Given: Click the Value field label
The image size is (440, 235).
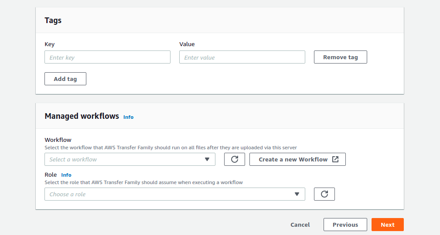Looking at the screenshot, I should click(187, 44).
